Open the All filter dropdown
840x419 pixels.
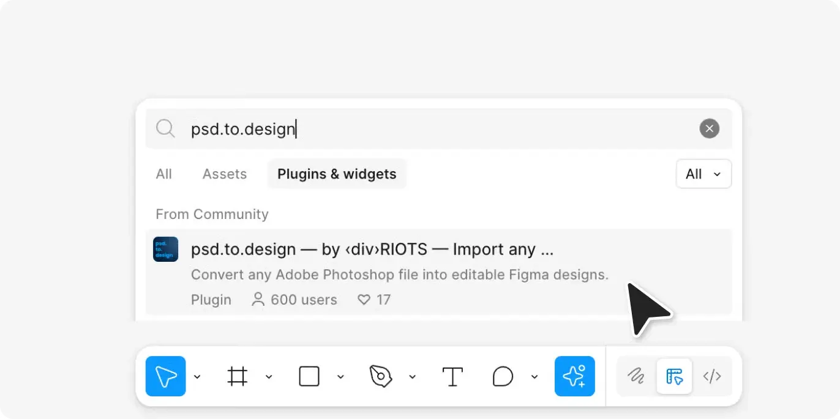[703, 174]
